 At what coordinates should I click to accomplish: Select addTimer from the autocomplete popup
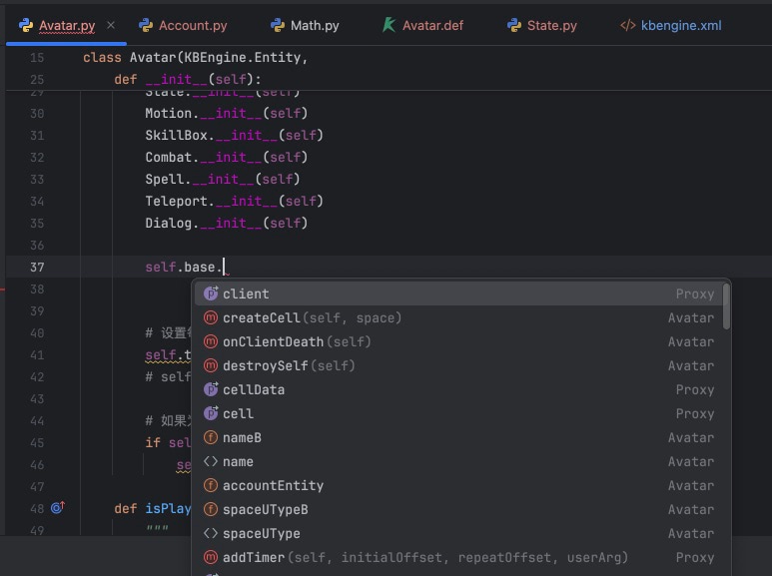[x=254, y=557]
